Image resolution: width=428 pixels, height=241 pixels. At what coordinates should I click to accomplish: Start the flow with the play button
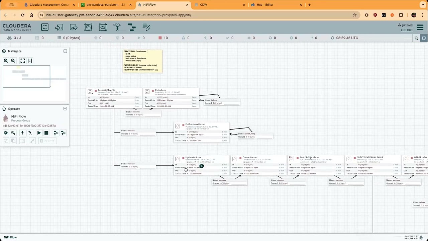[x=39, y=133]
